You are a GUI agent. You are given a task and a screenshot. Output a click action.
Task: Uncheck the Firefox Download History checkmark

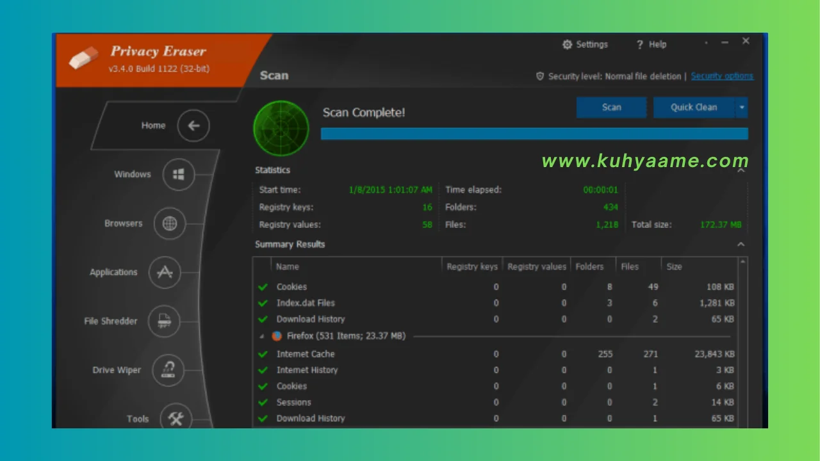tap(263, 418)
